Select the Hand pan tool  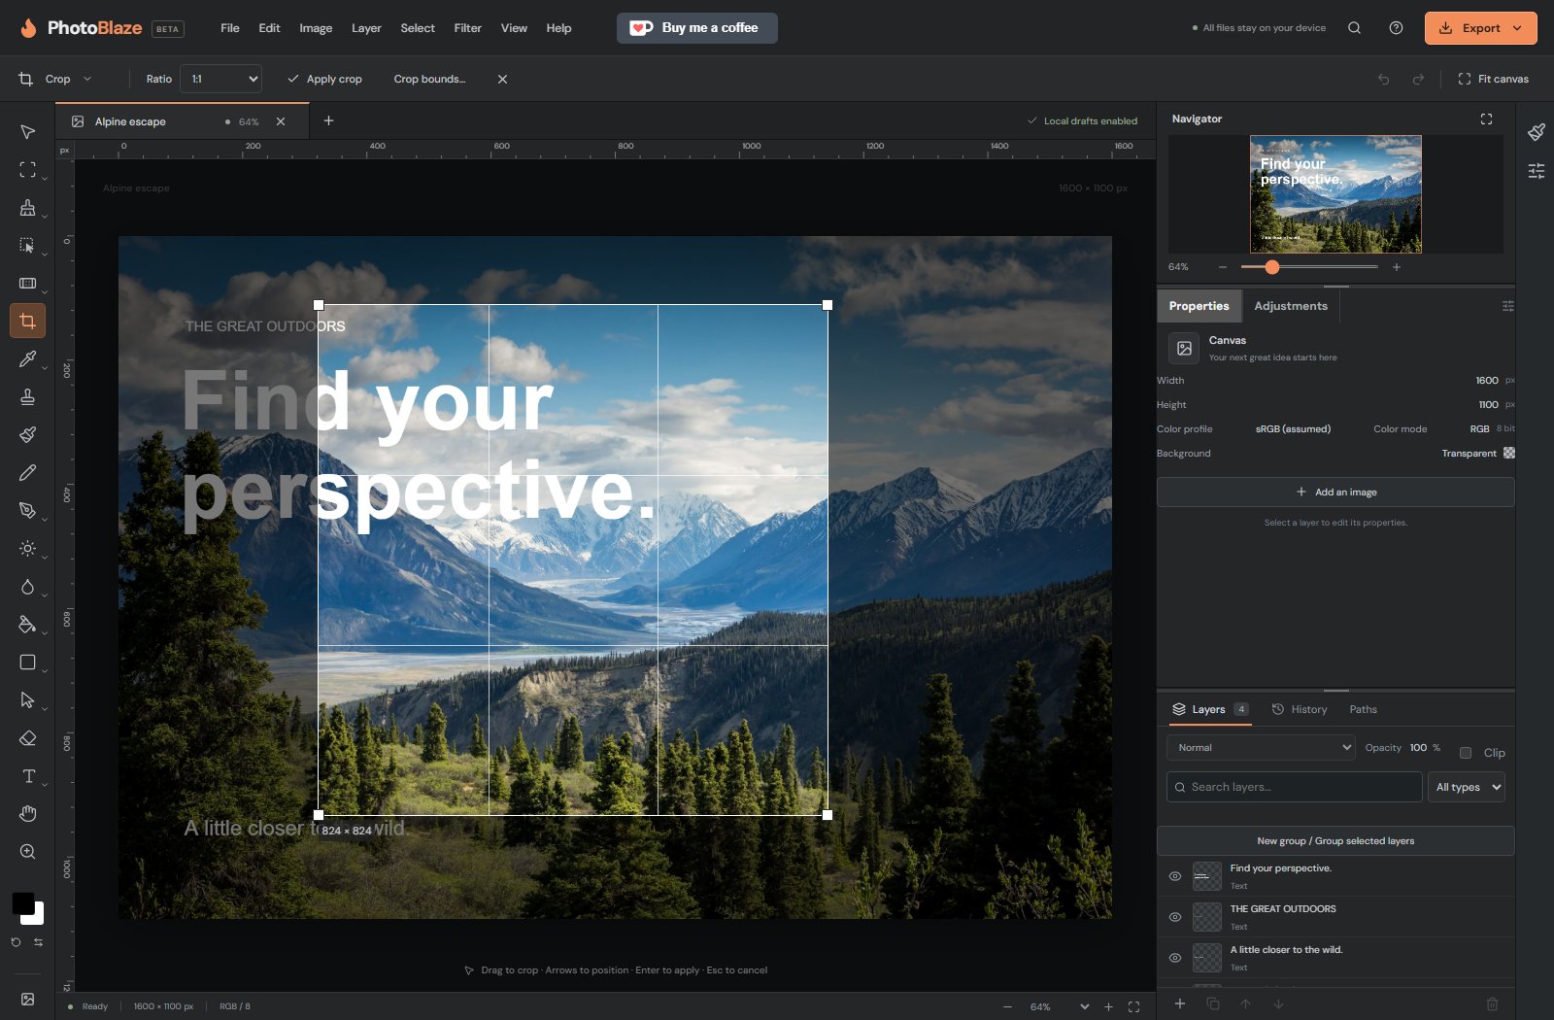point(27,813)
